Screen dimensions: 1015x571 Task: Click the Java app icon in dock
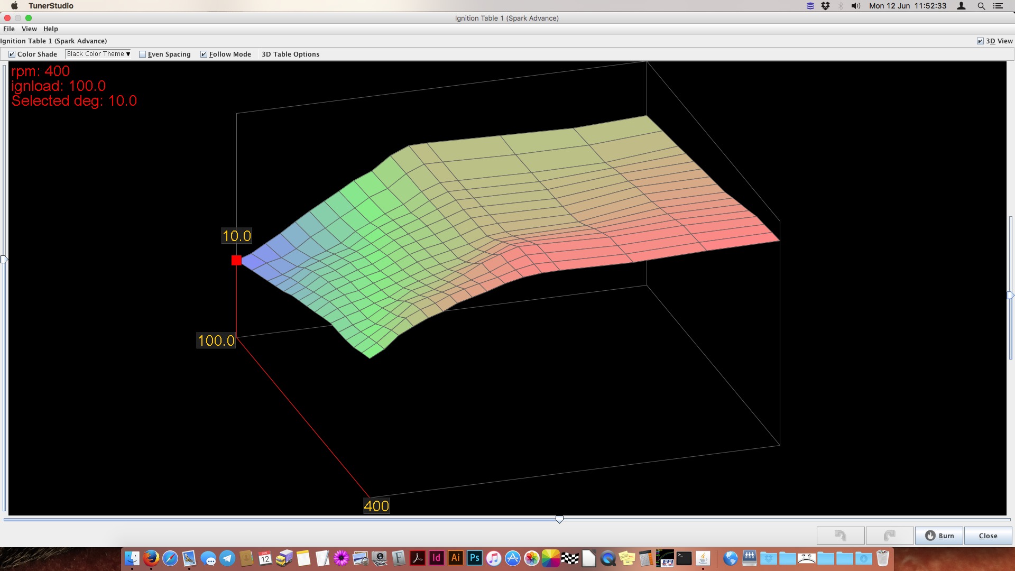pos(703,558)
